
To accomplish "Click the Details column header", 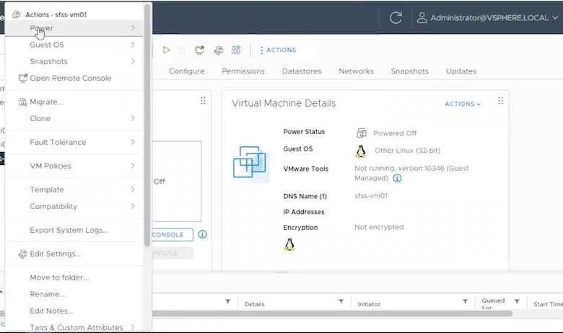I will tap(255, 304).
